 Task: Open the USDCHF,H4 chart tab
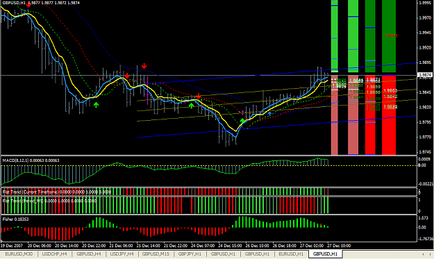(x=54, y=253)
